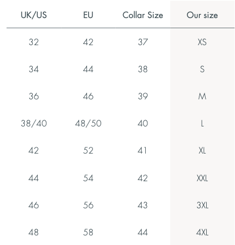This screenshot has width=235, height=245.
Task: Select the Collar Size column header
Action: [143, 15]
